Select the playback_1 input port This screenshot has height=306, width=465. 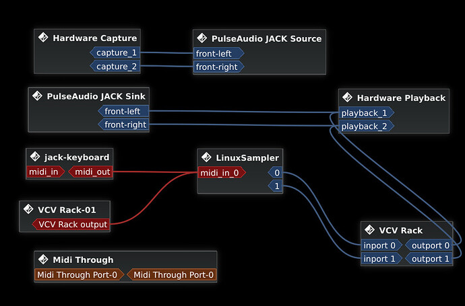pyautogui.click(x=367, y=113)
